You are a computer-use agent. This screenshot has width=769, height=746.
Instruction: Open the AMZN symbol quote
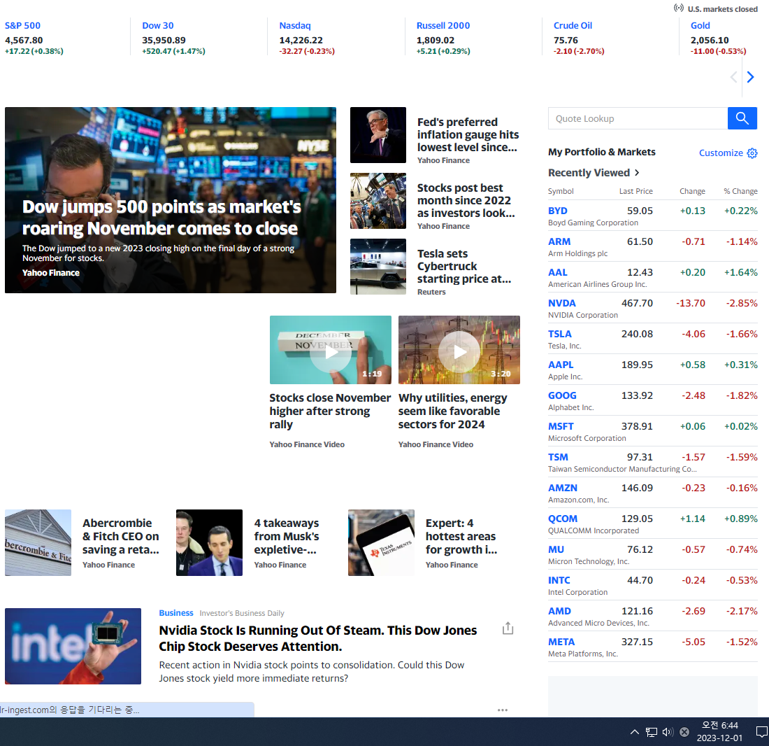point(563,488)
